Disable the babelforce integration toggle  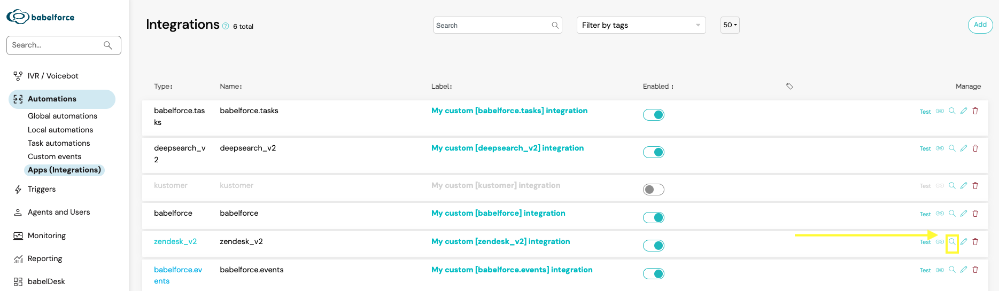click(653, 217)
